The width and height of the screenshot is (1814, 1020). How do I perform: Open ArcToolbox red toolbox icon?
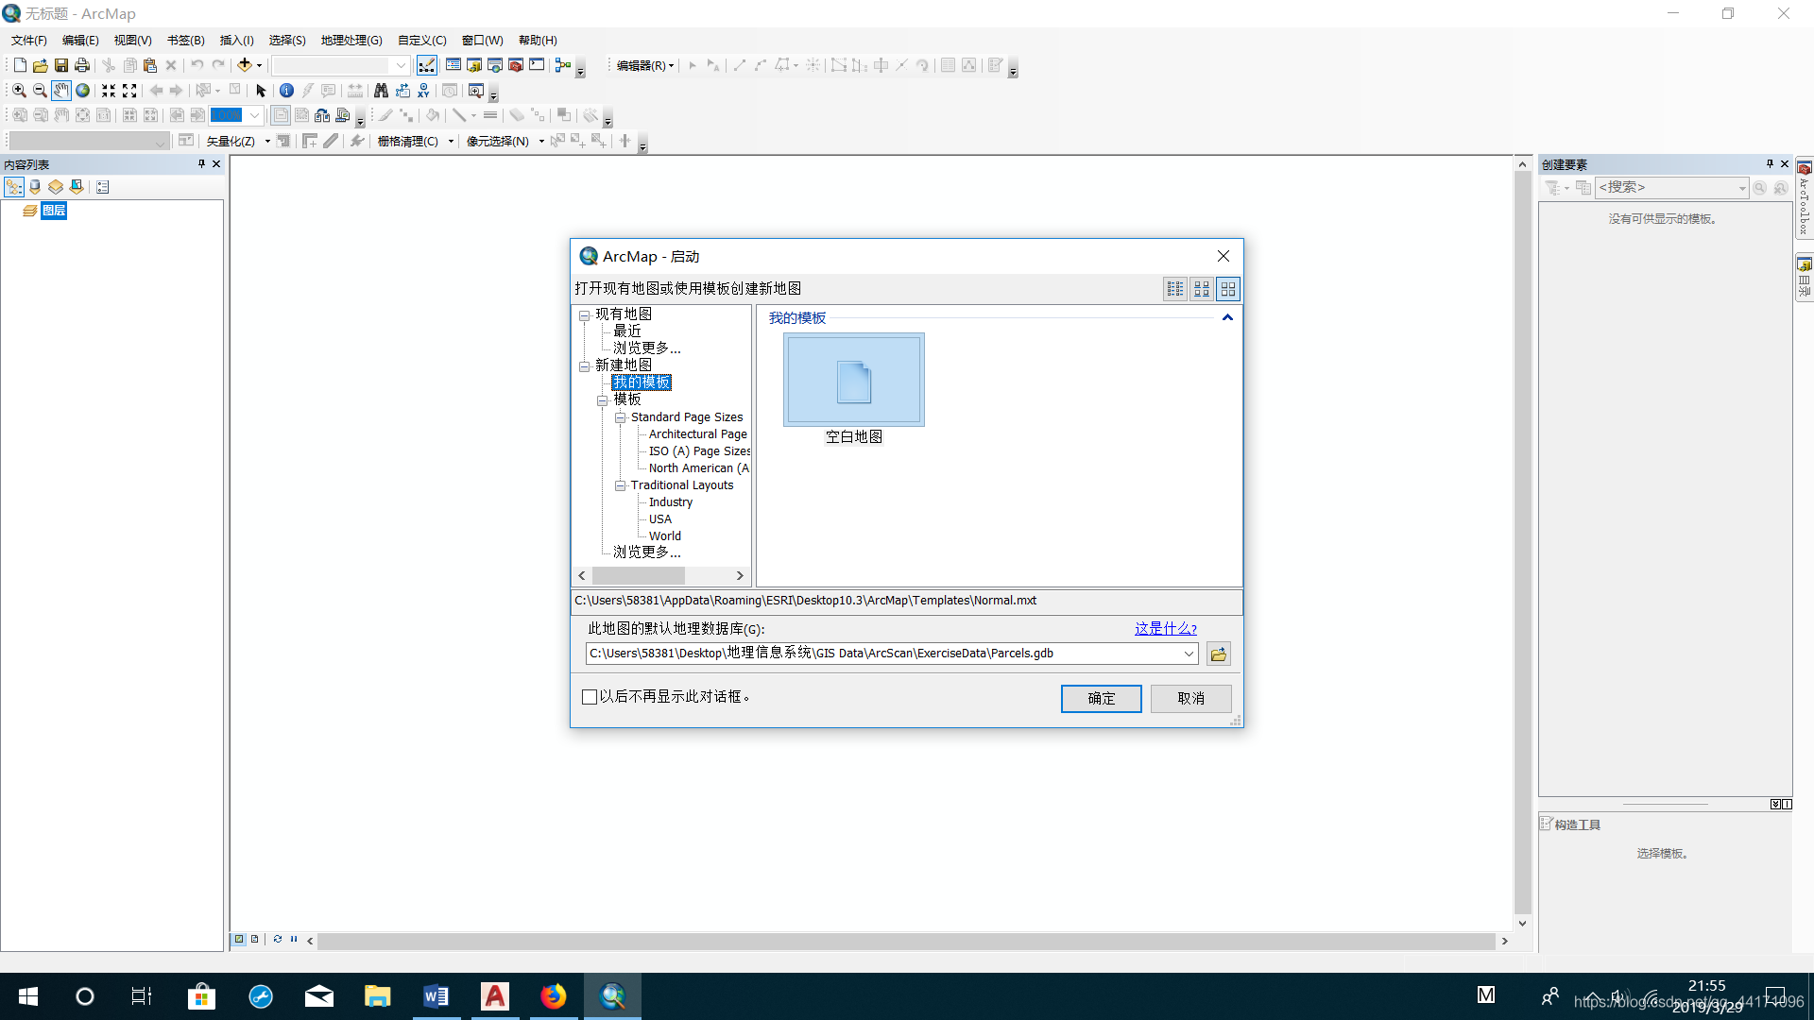click(516, 65)
